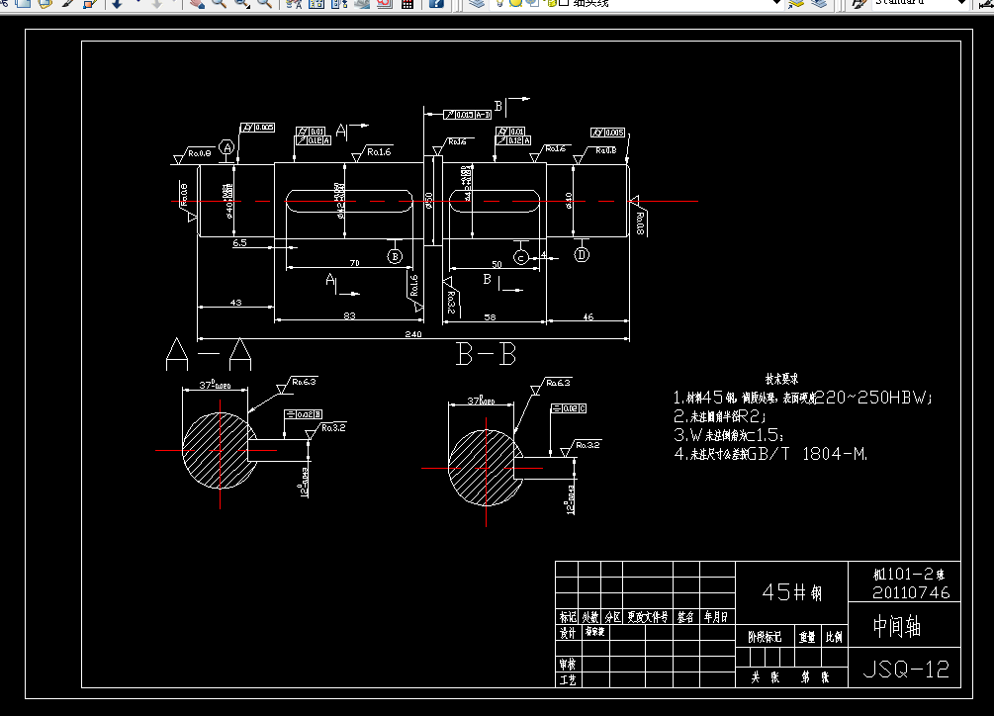Select the note containing 220~250HBW
The height and width of the screenshot is (716, 994).
coord(802,398)
